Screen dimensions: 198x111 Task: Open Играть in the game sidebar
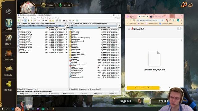(x=8, y=40)
